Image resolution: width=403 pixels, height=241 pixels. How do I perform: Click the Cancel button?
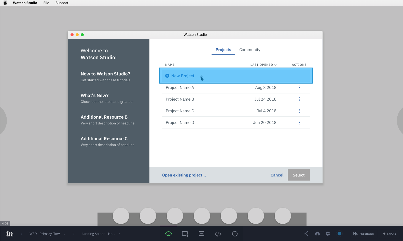click(277, 175)
